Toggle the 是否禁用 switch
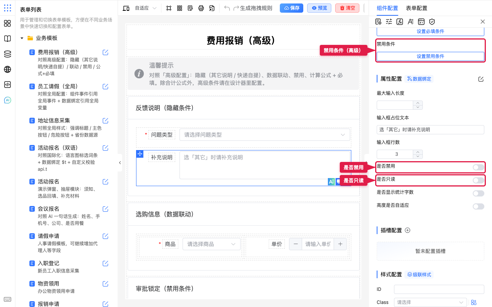 [x=479, y=167]
